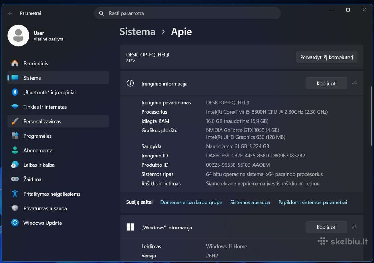Click the search magnifier icon

(101, 13)
